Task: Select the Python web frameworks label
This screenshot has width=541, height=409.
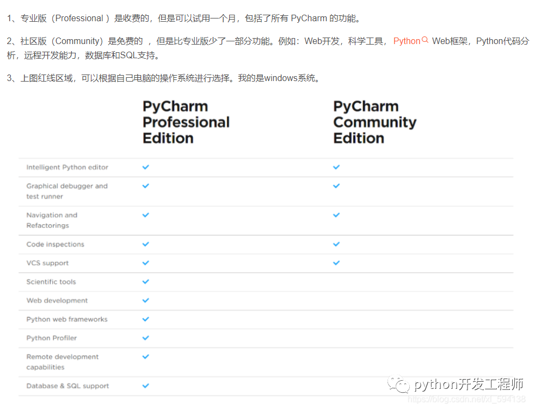Action: coord(67,319)
